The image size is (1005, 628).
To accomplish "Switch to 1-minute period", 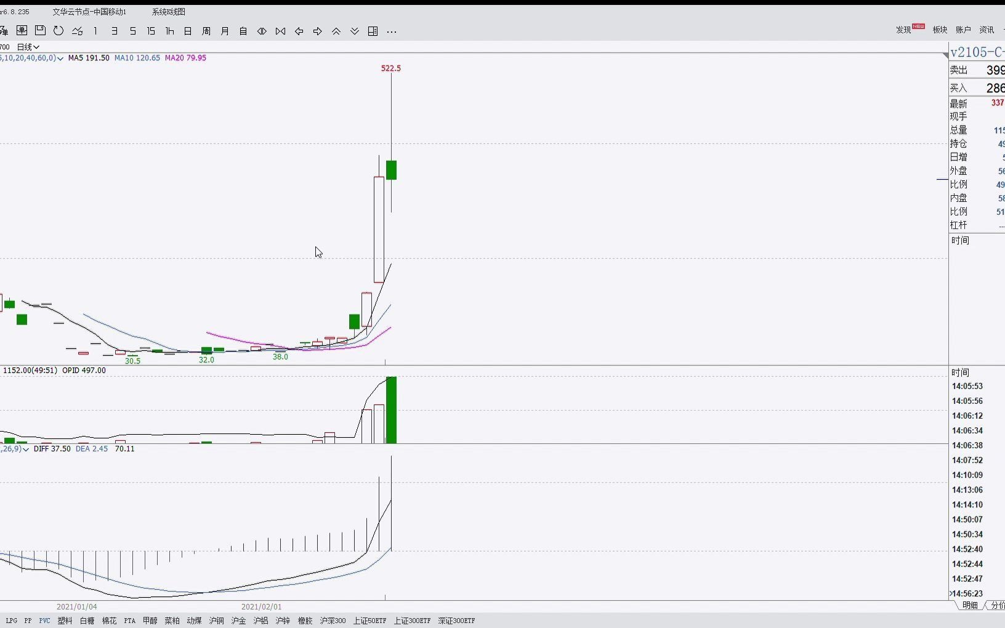I will (95, 31).
